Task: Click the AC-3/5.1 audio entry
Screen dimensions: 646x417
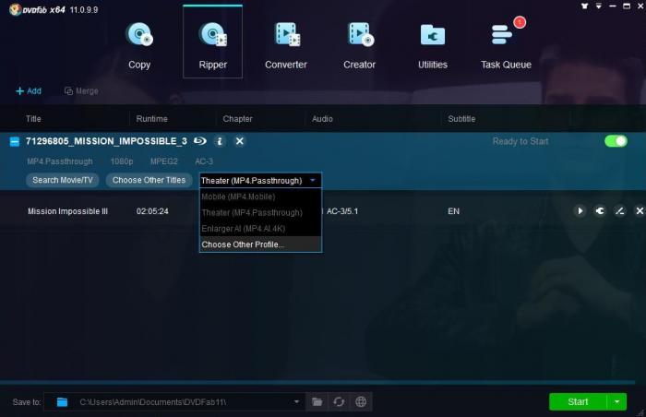Action: (342, 211)
